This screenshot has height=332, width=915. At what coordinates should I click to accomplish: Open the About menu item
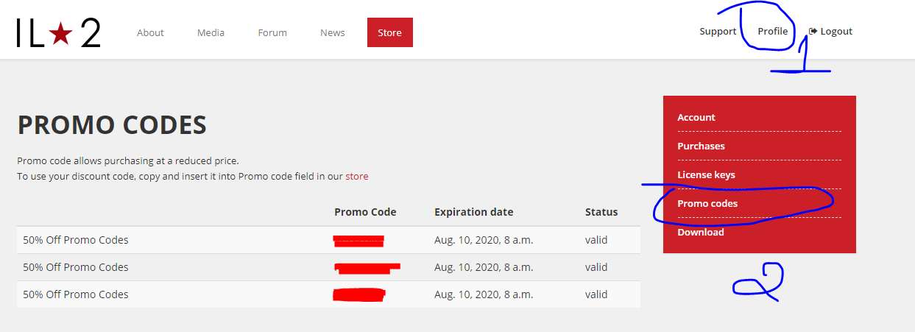(150, 32)
